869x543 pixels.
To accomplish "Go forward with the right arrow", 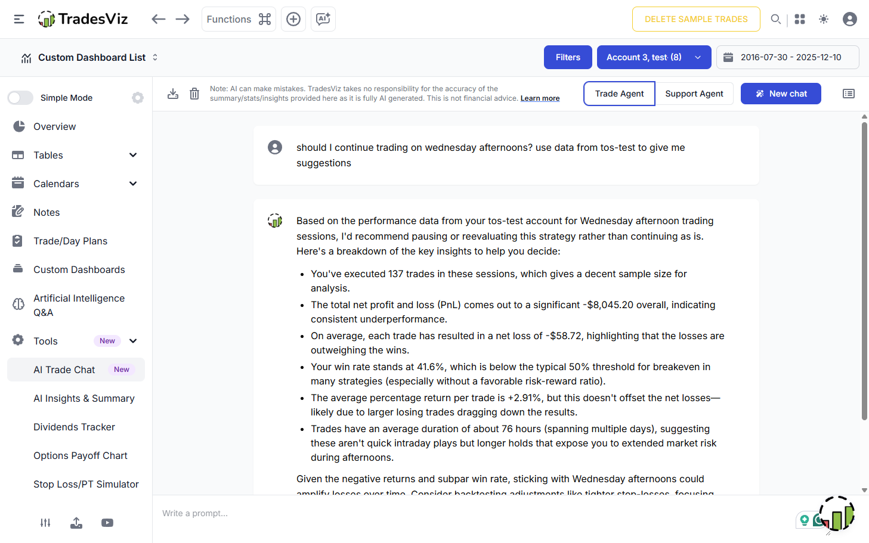I will (183, 19).
